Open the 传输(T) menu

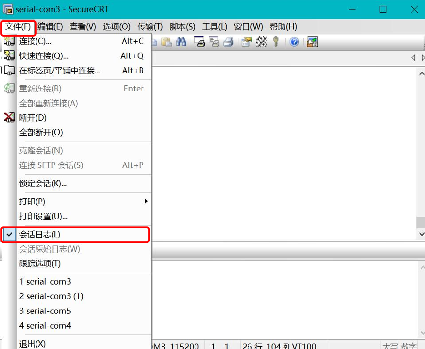(x=150, y=27)
